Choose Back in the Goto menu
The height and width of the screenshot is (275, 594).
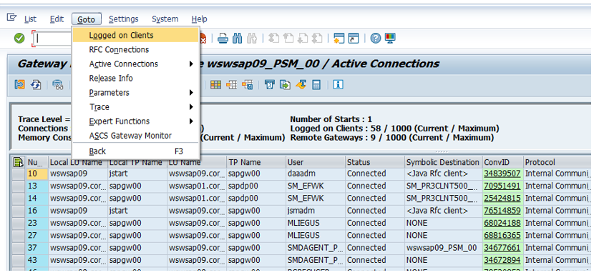(x=136, y=151)
